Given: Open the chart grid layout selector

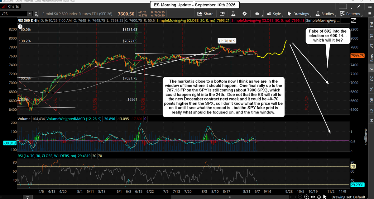Looking at the screenshot, I should point(343,6).
